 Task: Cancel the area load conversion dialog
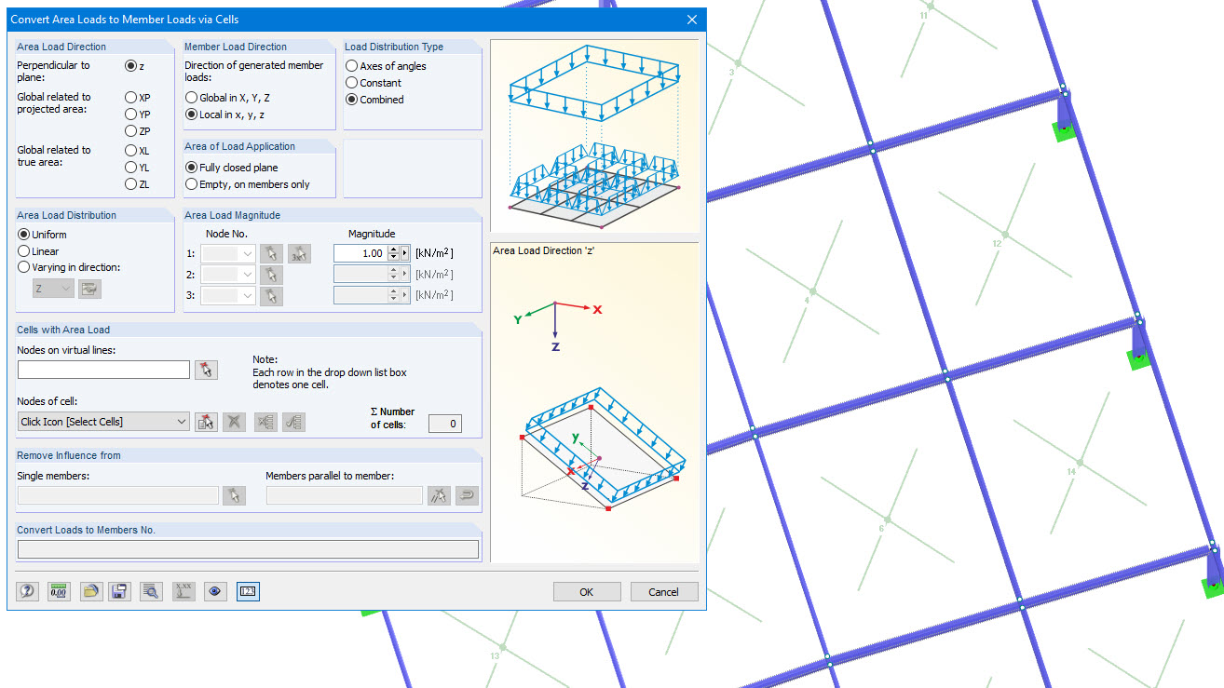[x=663, y=591]
